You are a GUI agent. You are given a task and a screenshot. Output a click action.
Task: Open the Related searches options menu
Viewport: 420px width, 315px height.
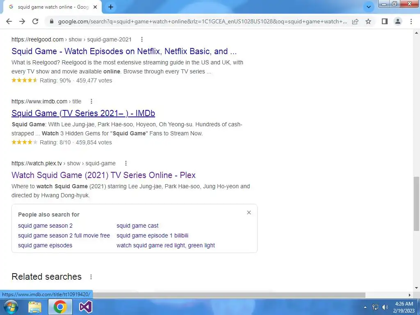pyautogui.click(x=91, y=277)
